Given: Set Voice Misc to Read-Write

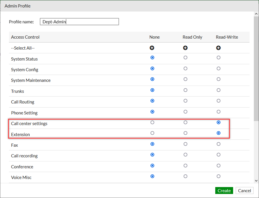Looking at the screenshot, I should pos(218,176).
